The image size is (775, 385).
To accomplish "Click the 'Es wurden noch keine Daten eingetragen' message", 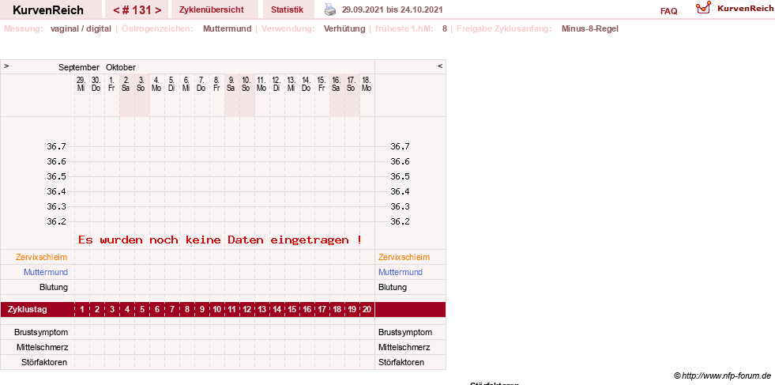I will (x=220, y=240).
